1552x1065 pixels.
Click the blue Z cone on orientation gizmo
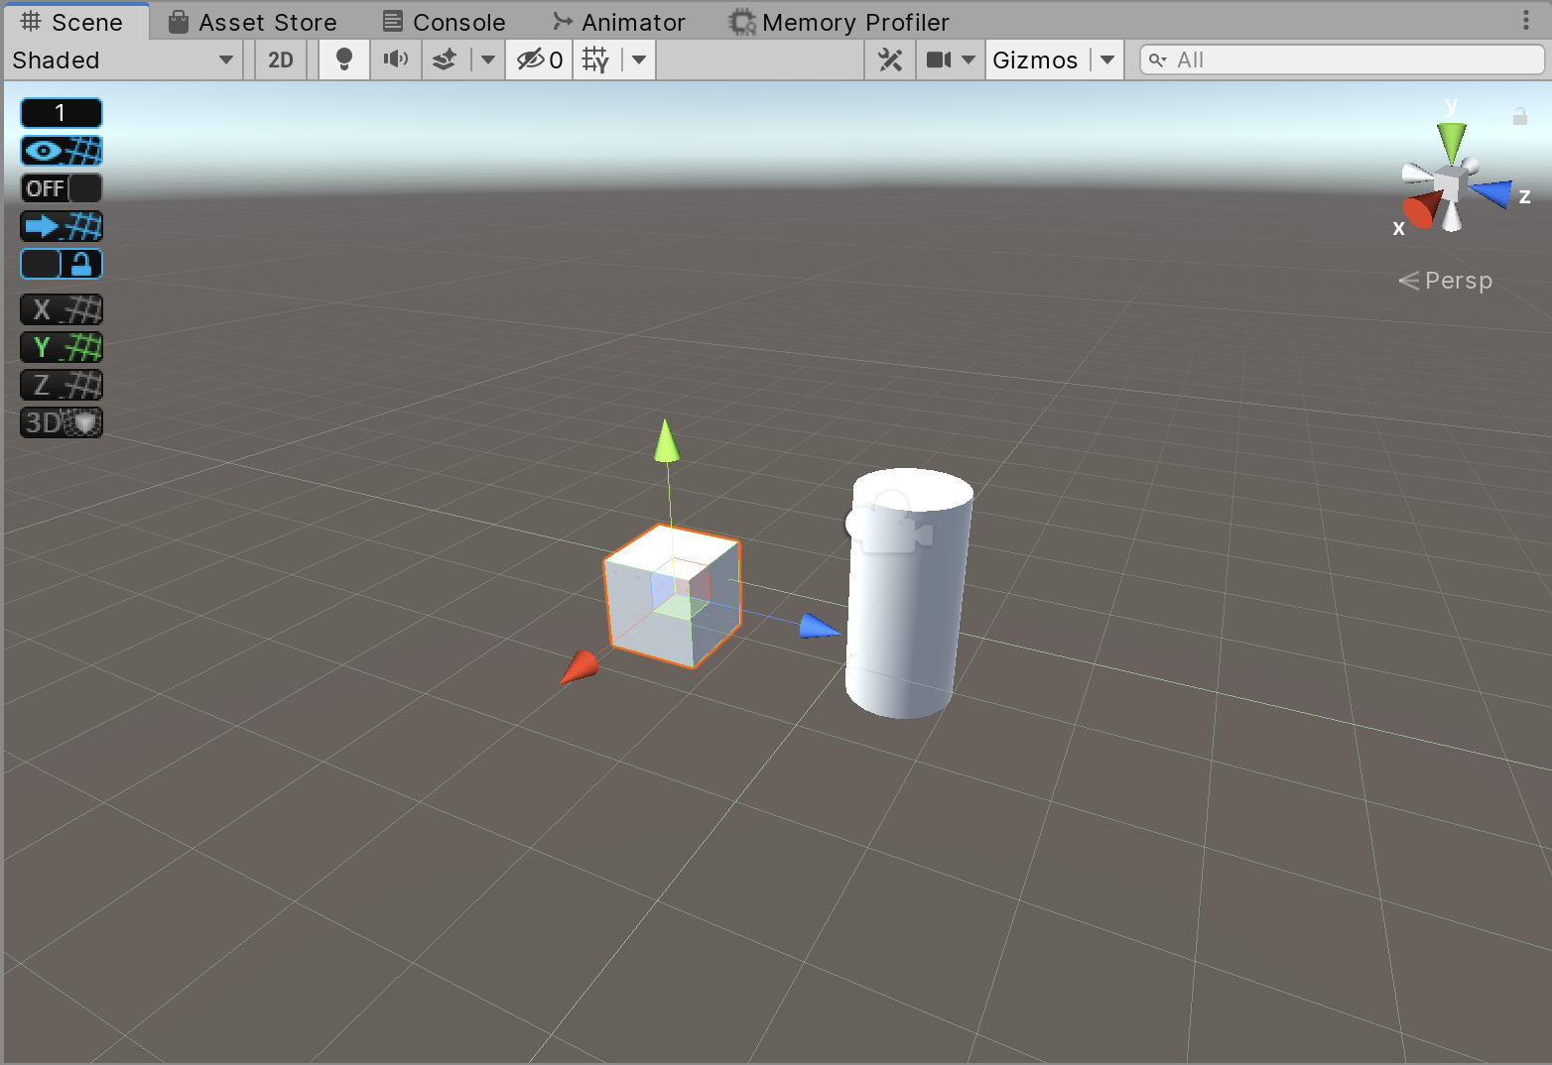coord(1490,191)
